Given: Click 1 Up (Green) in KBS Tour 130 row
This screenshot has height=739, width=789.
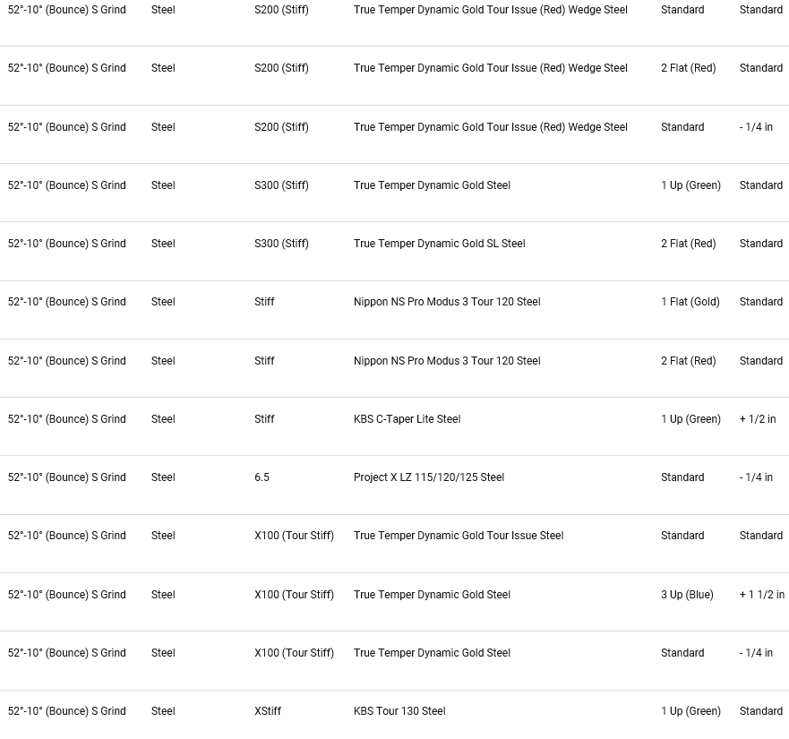Looking at the screenshot, I should pyautogui.click(x=690, y=711).
